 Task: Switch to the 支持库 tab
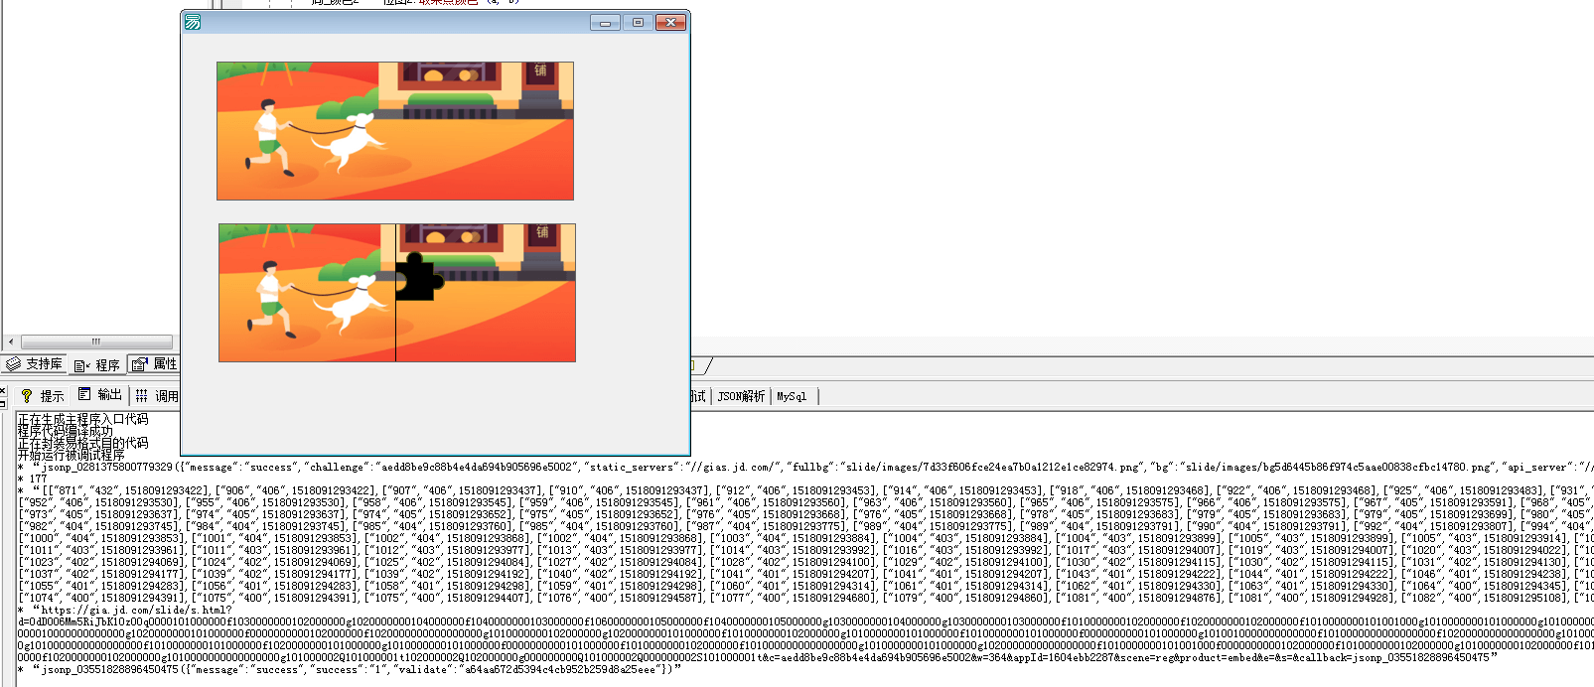tap(35, 364)
